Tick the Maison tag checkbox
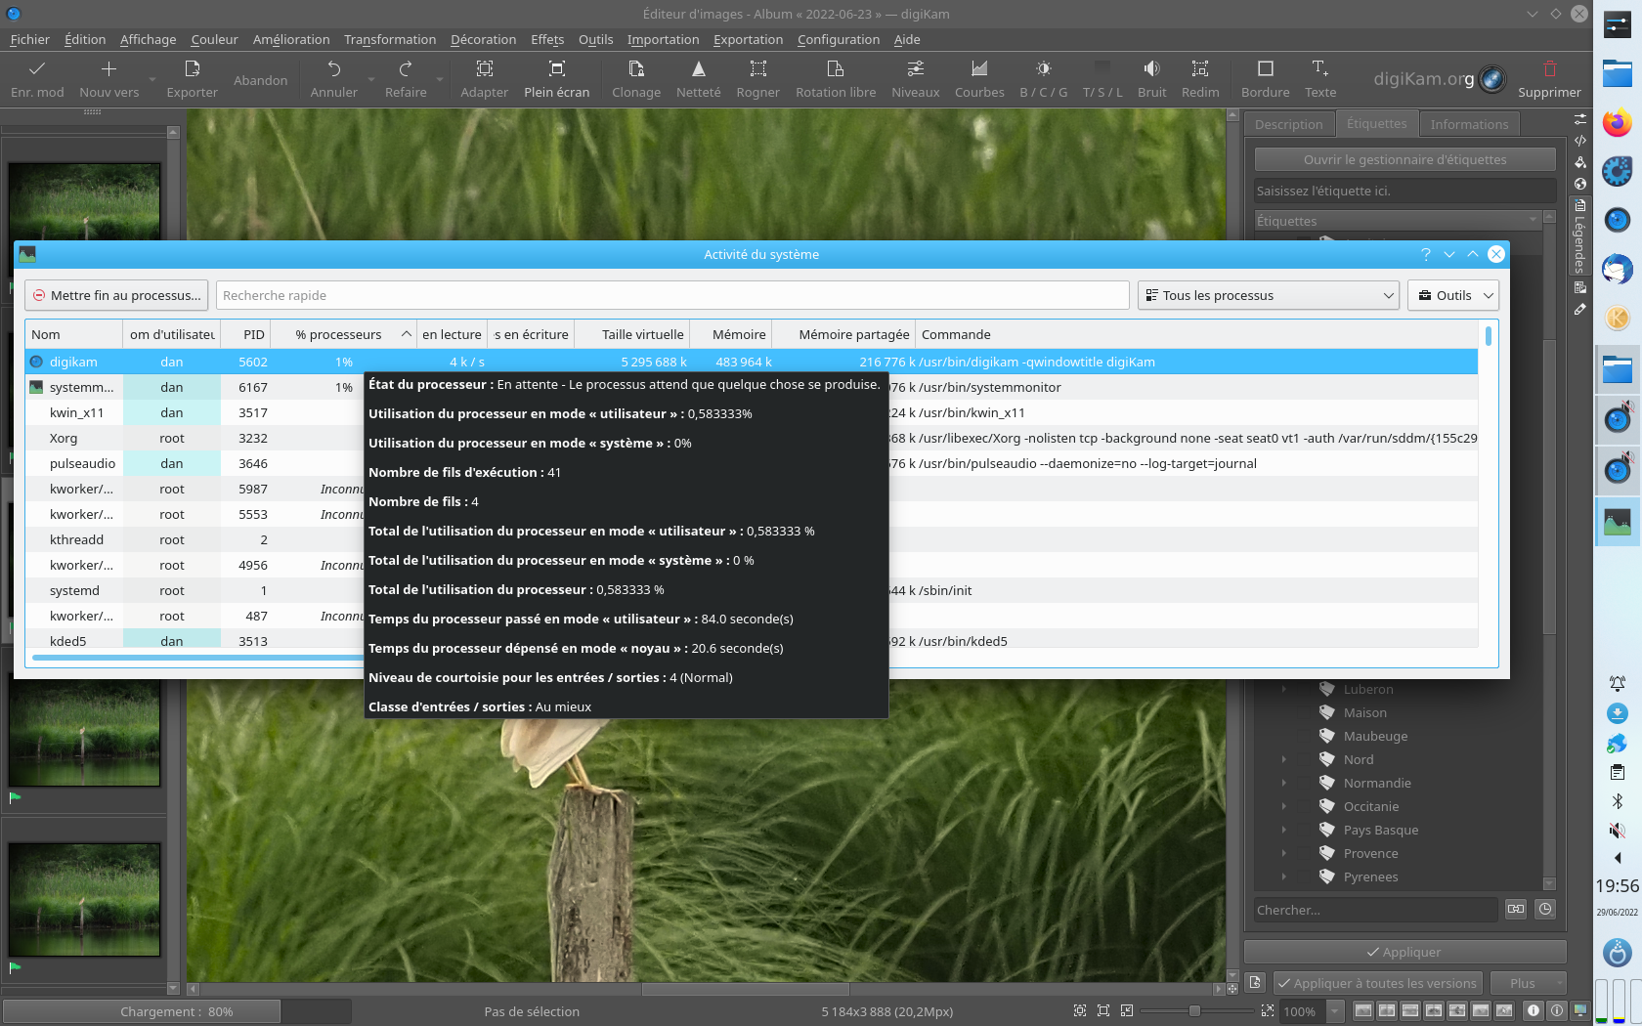Image resolution: width=1642 pixels, height=1026 pixels. pos(1305,713)
